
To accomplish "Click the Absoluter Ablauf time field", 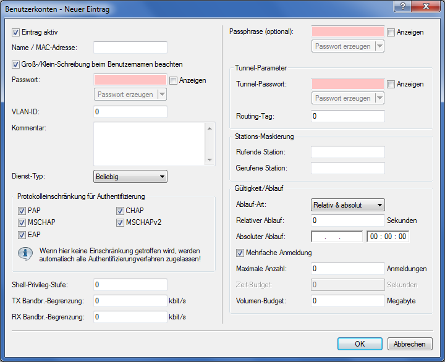I will (388, 237).
